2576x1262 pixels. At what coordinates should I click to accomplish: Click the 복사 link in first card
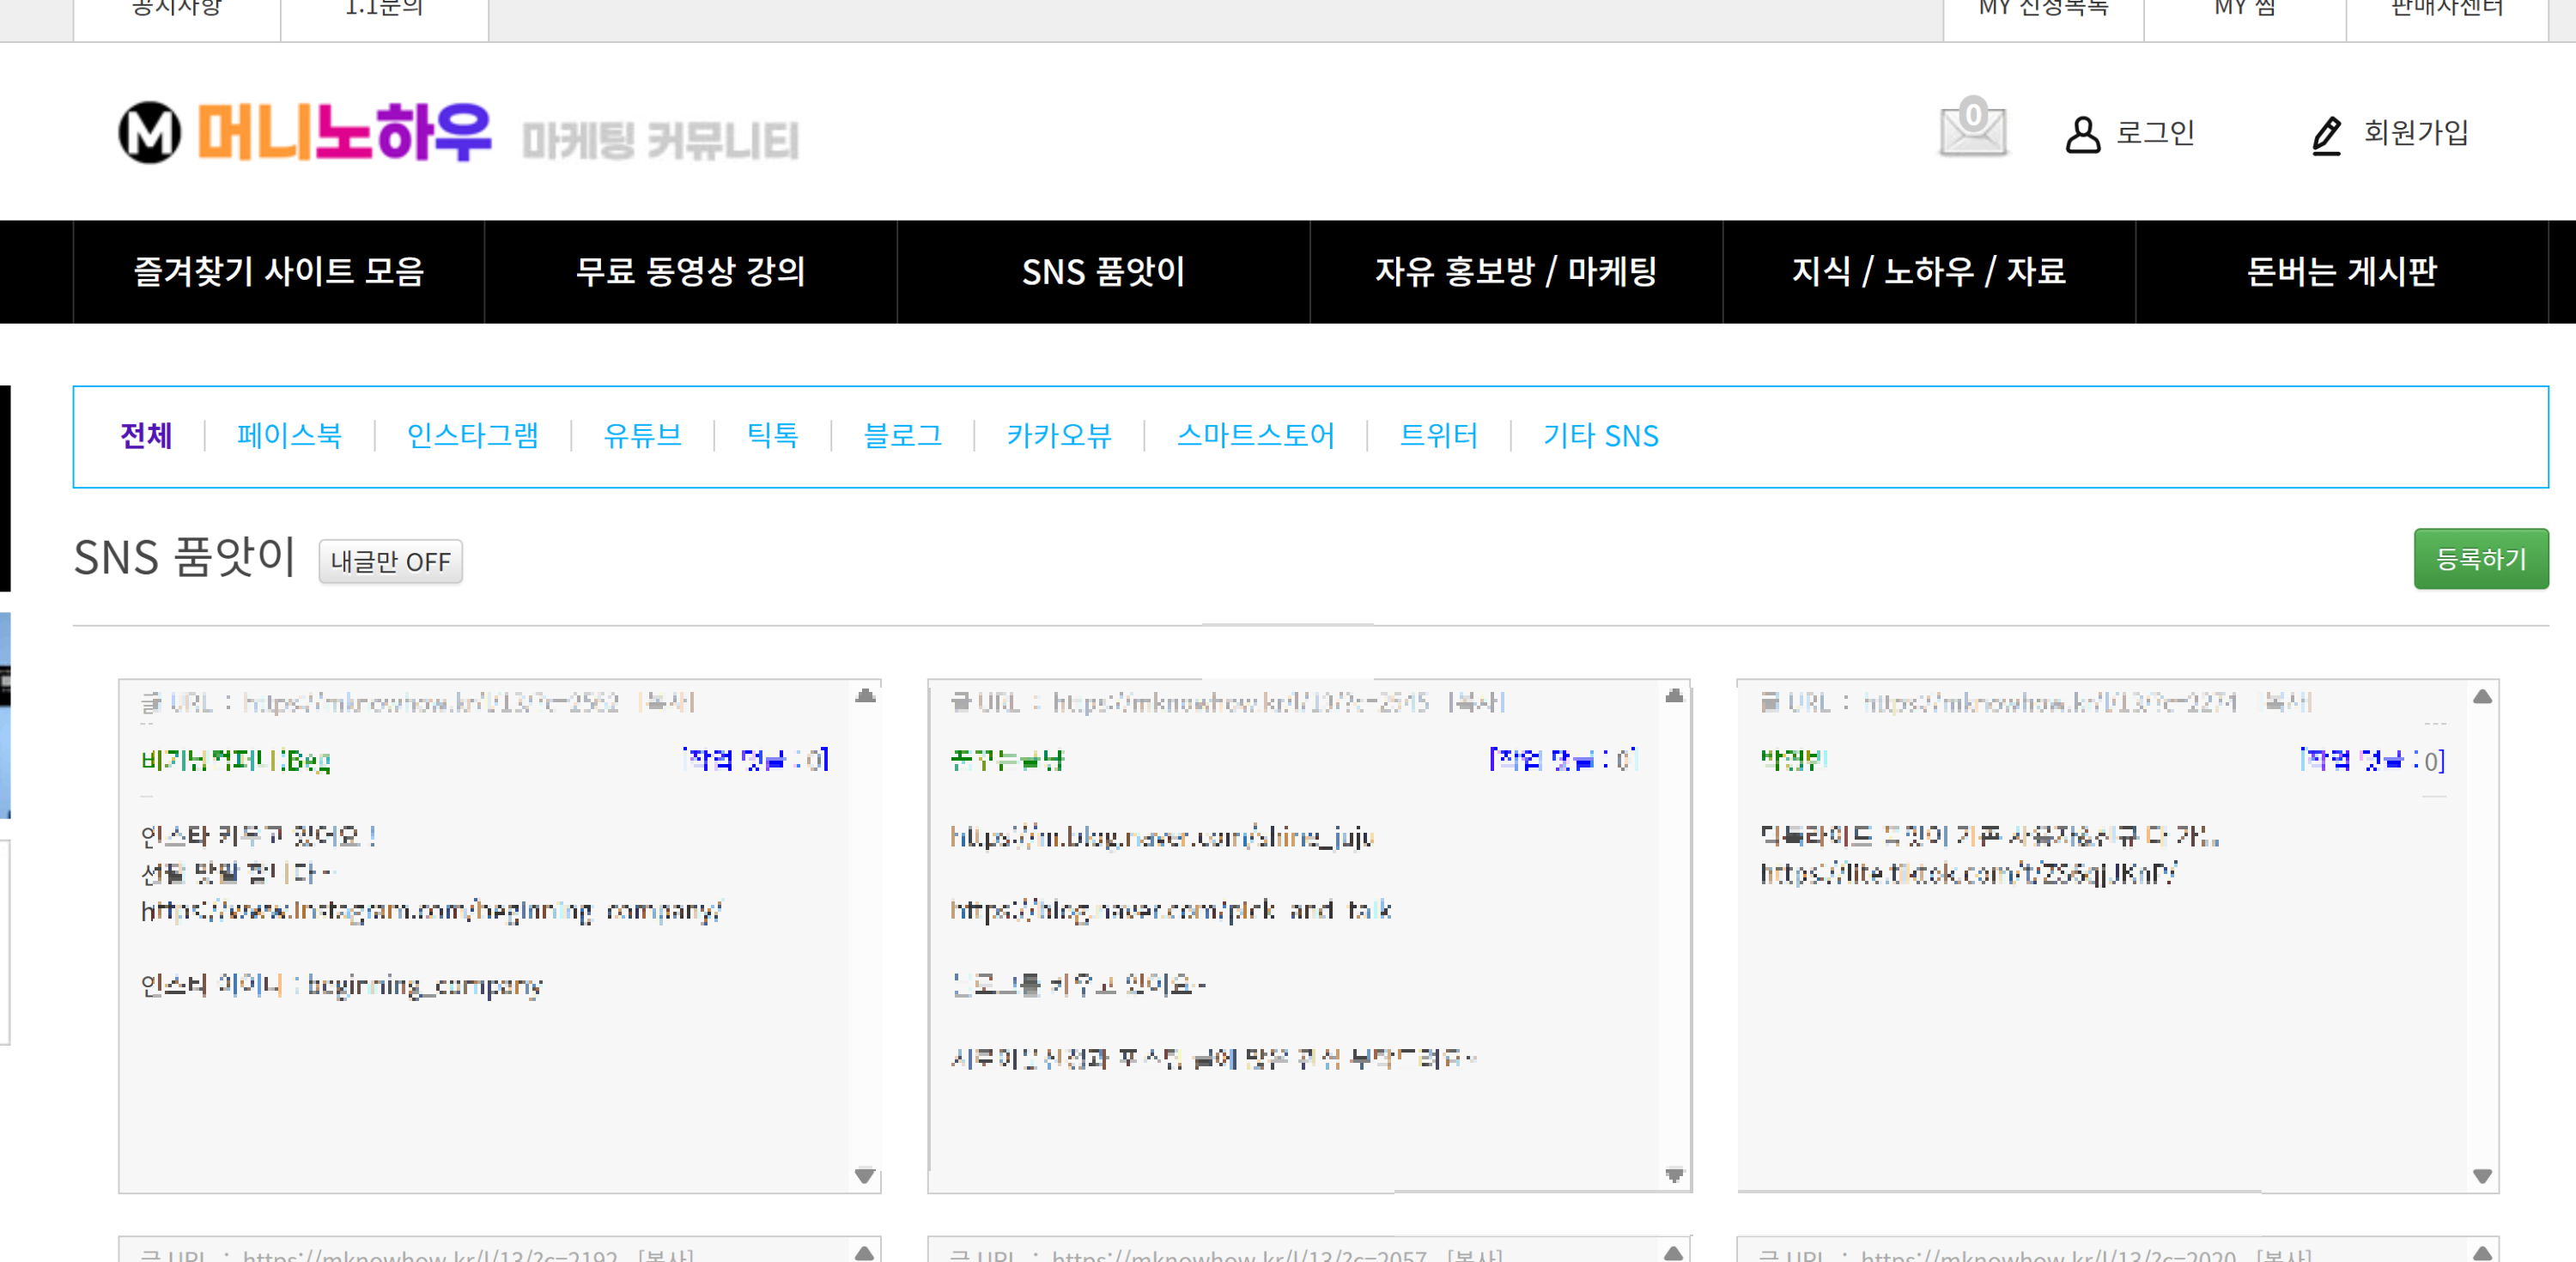668,703
